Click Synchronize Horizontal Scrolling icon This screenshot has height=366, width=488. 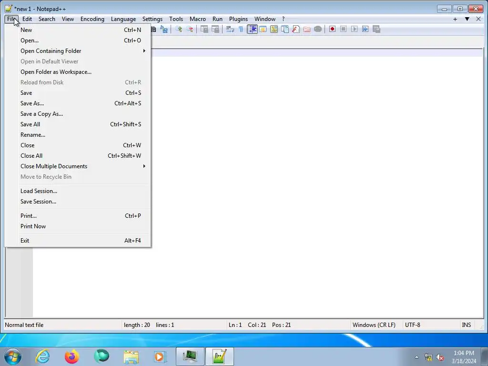215,29
